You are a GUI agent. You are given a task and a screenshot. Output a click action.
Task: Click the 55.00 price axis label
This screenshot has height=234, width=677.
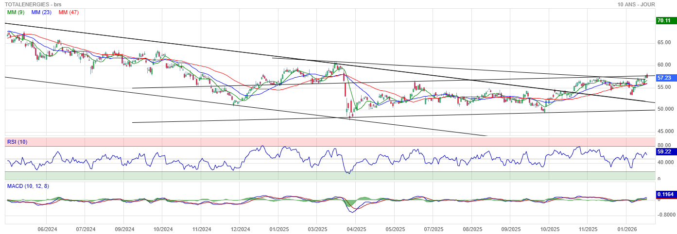pyautogui.click(x=664, y=87)
